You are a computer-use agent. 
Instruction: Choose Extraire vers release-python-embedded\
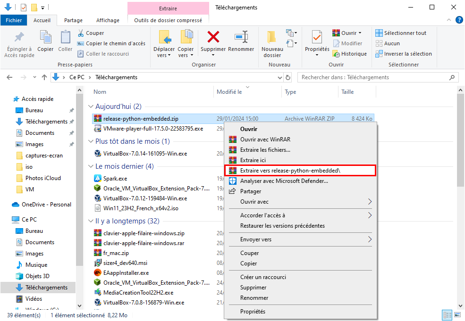[300, 171]
